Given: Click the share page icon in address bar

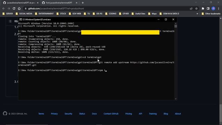Looking at the screenshot, I should (x=191, y=8).
